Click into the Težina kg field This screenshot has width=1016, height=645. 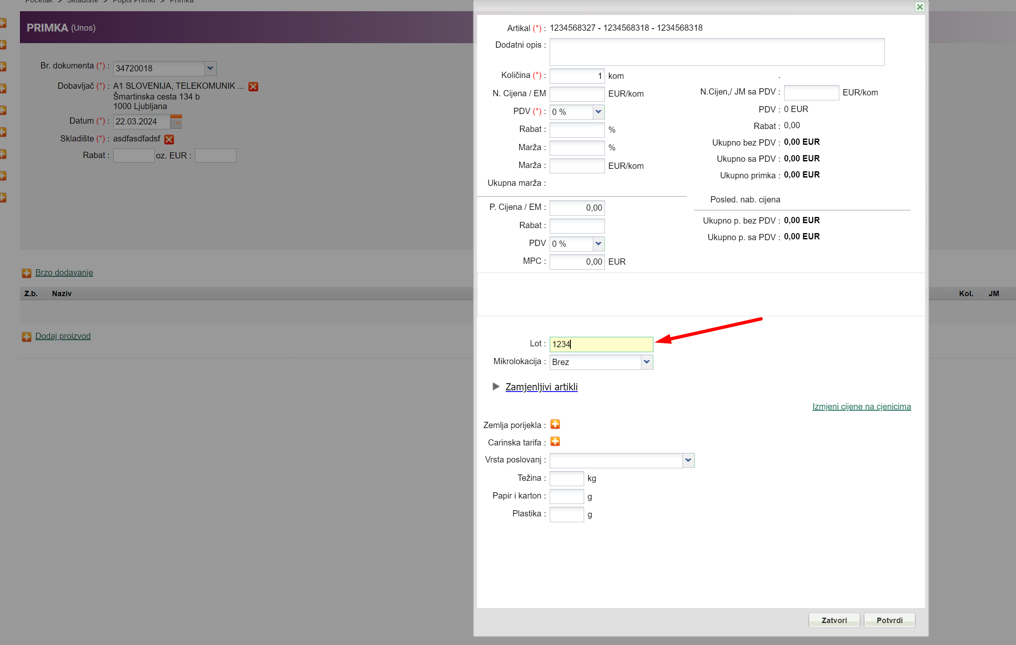566,478
